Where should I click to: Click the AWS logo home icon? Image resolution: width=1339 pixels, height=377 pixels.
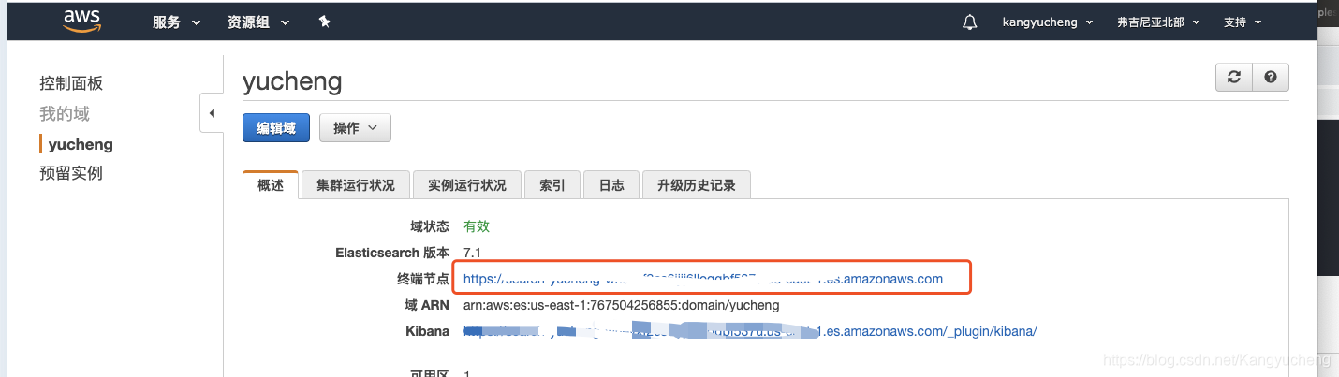point(81,22)
